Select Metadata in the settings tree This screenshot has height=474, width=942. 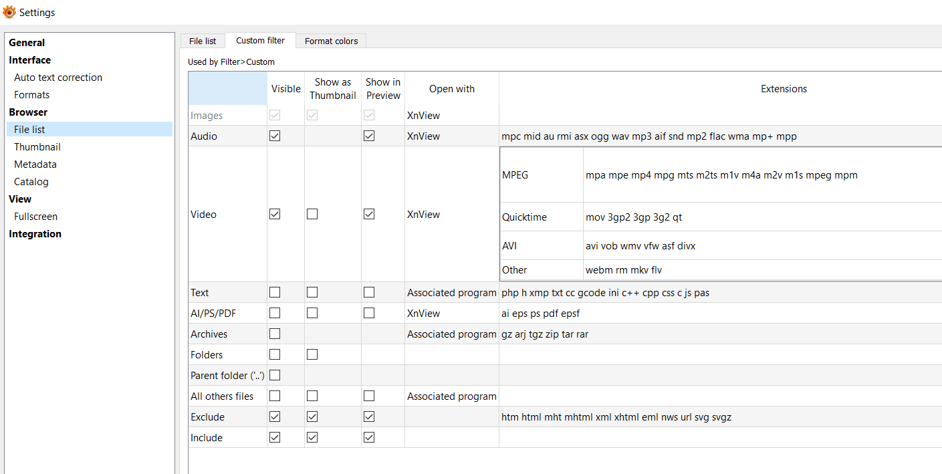[35, 164]
